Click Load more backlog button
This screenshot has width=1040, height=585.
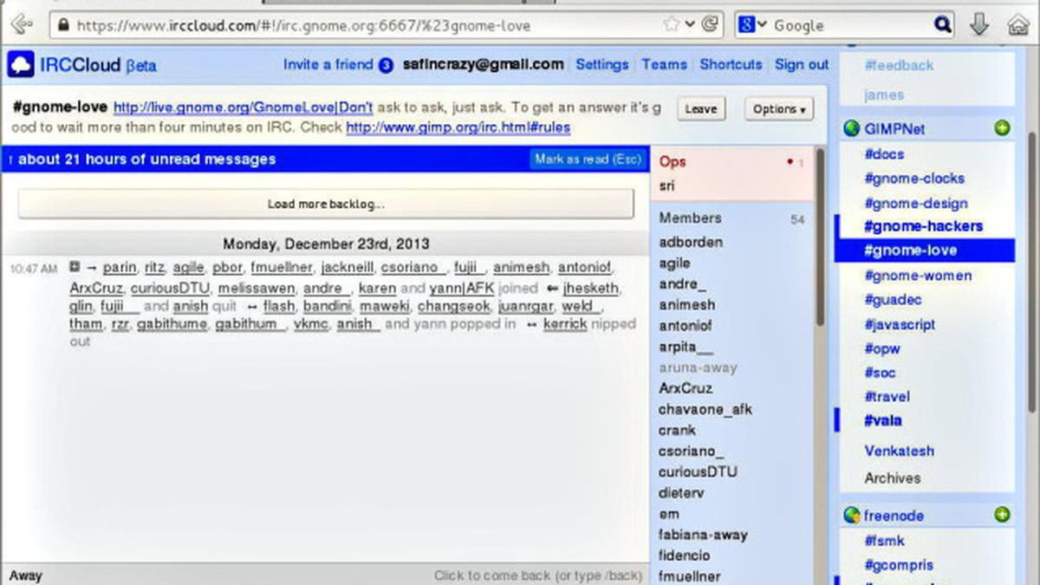326,205
